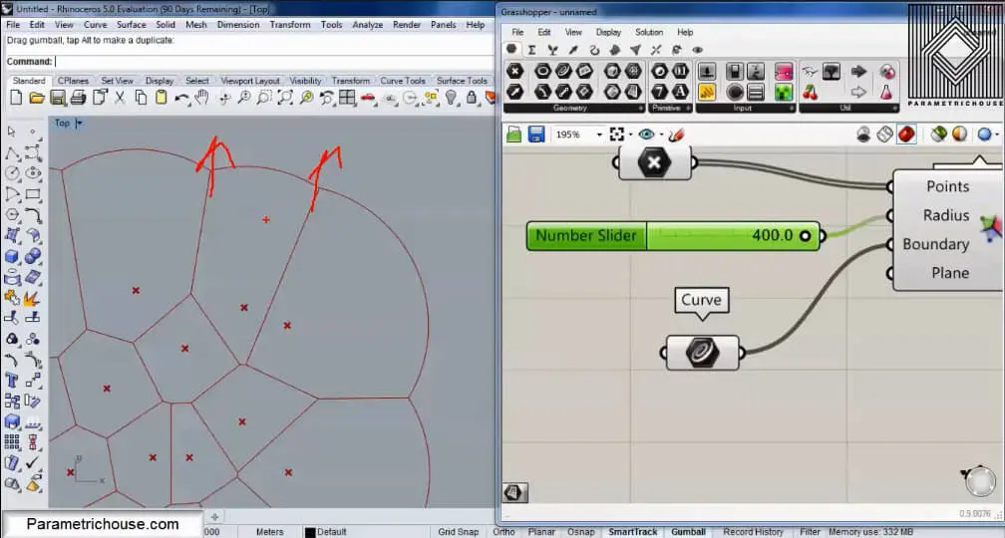
Task: Click the Vector parameter icon in Geometry panel
Action: 515,93
